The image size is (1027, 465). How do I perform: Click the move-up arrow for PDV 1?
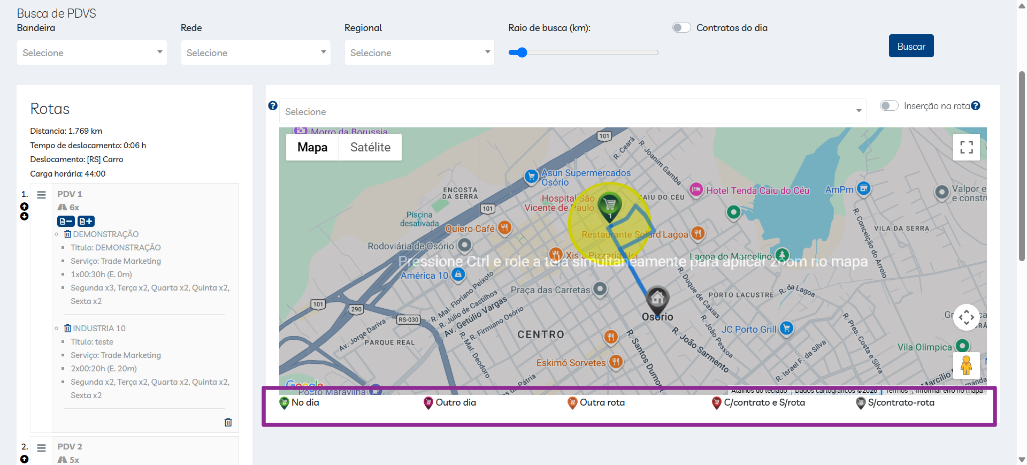click(24, 207)
